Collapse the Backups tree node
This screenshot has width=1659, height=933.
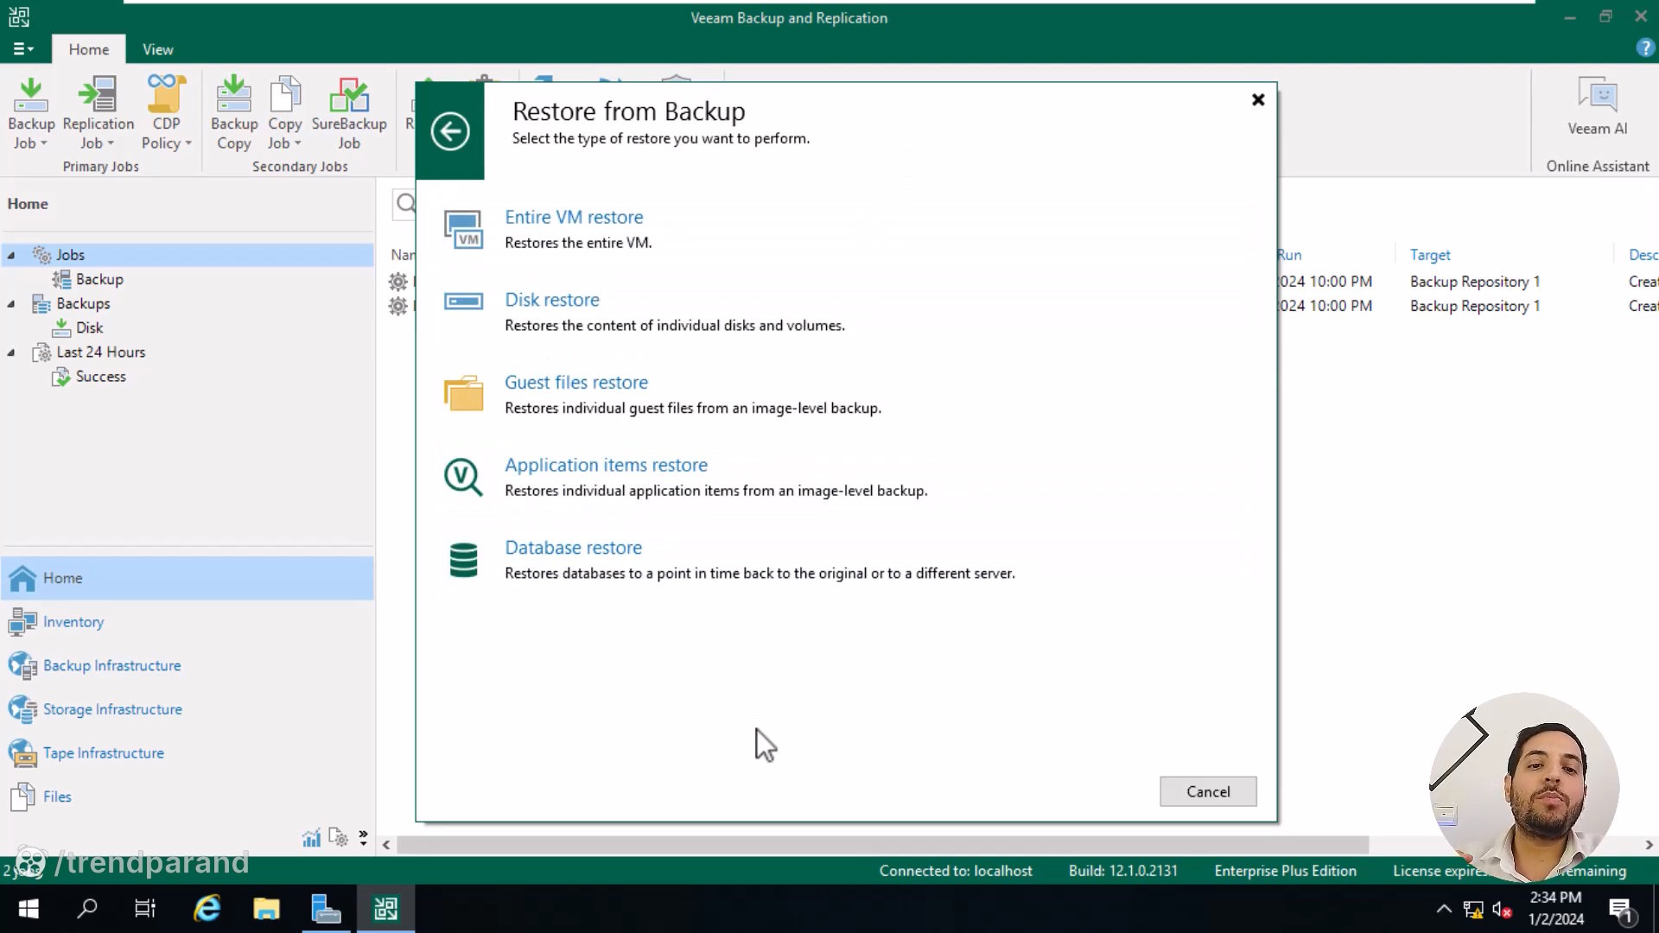point(11,303)
